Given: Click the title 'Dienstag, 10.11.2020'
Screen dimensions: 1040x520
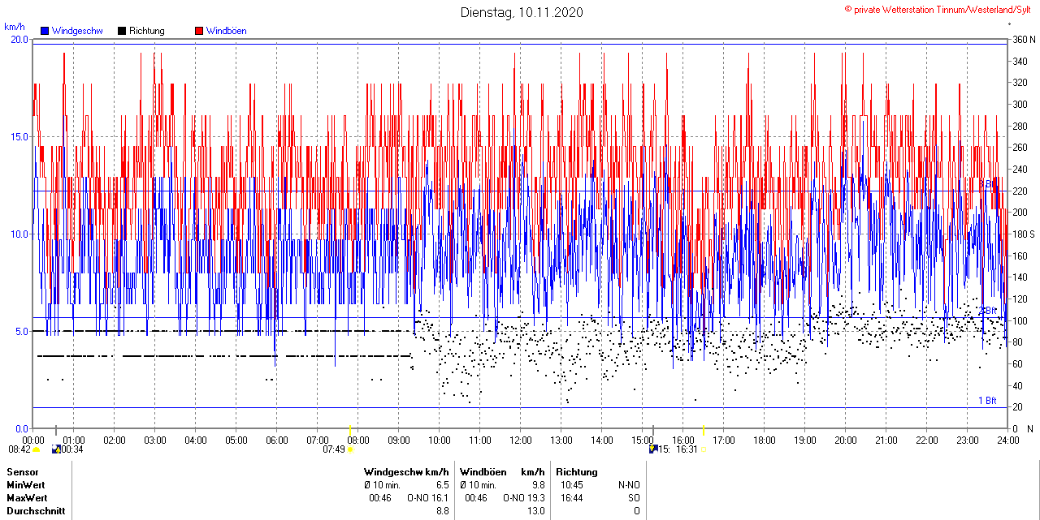Looking at the screenshot, I should [521, 12].
